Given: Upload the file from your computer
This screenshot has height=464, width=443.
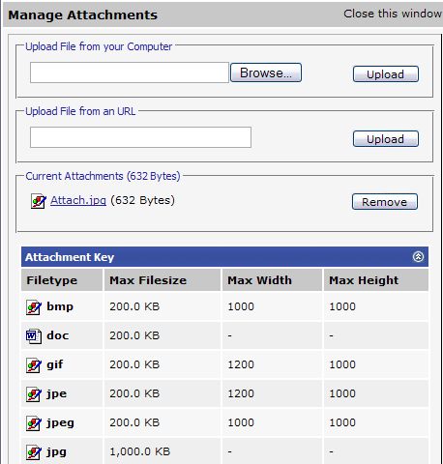Looking at the screenshot, I should point(386,74).
